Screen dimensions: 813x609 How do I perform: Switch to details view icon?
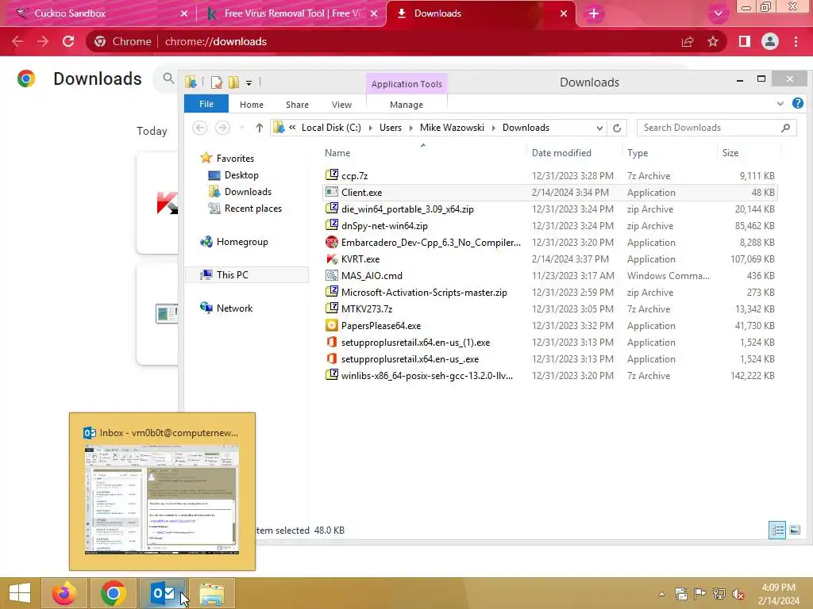777,530
